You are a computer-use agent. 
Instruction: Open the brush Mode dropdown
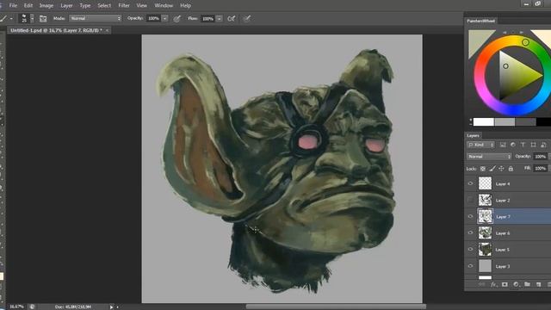tap(96, 18)
